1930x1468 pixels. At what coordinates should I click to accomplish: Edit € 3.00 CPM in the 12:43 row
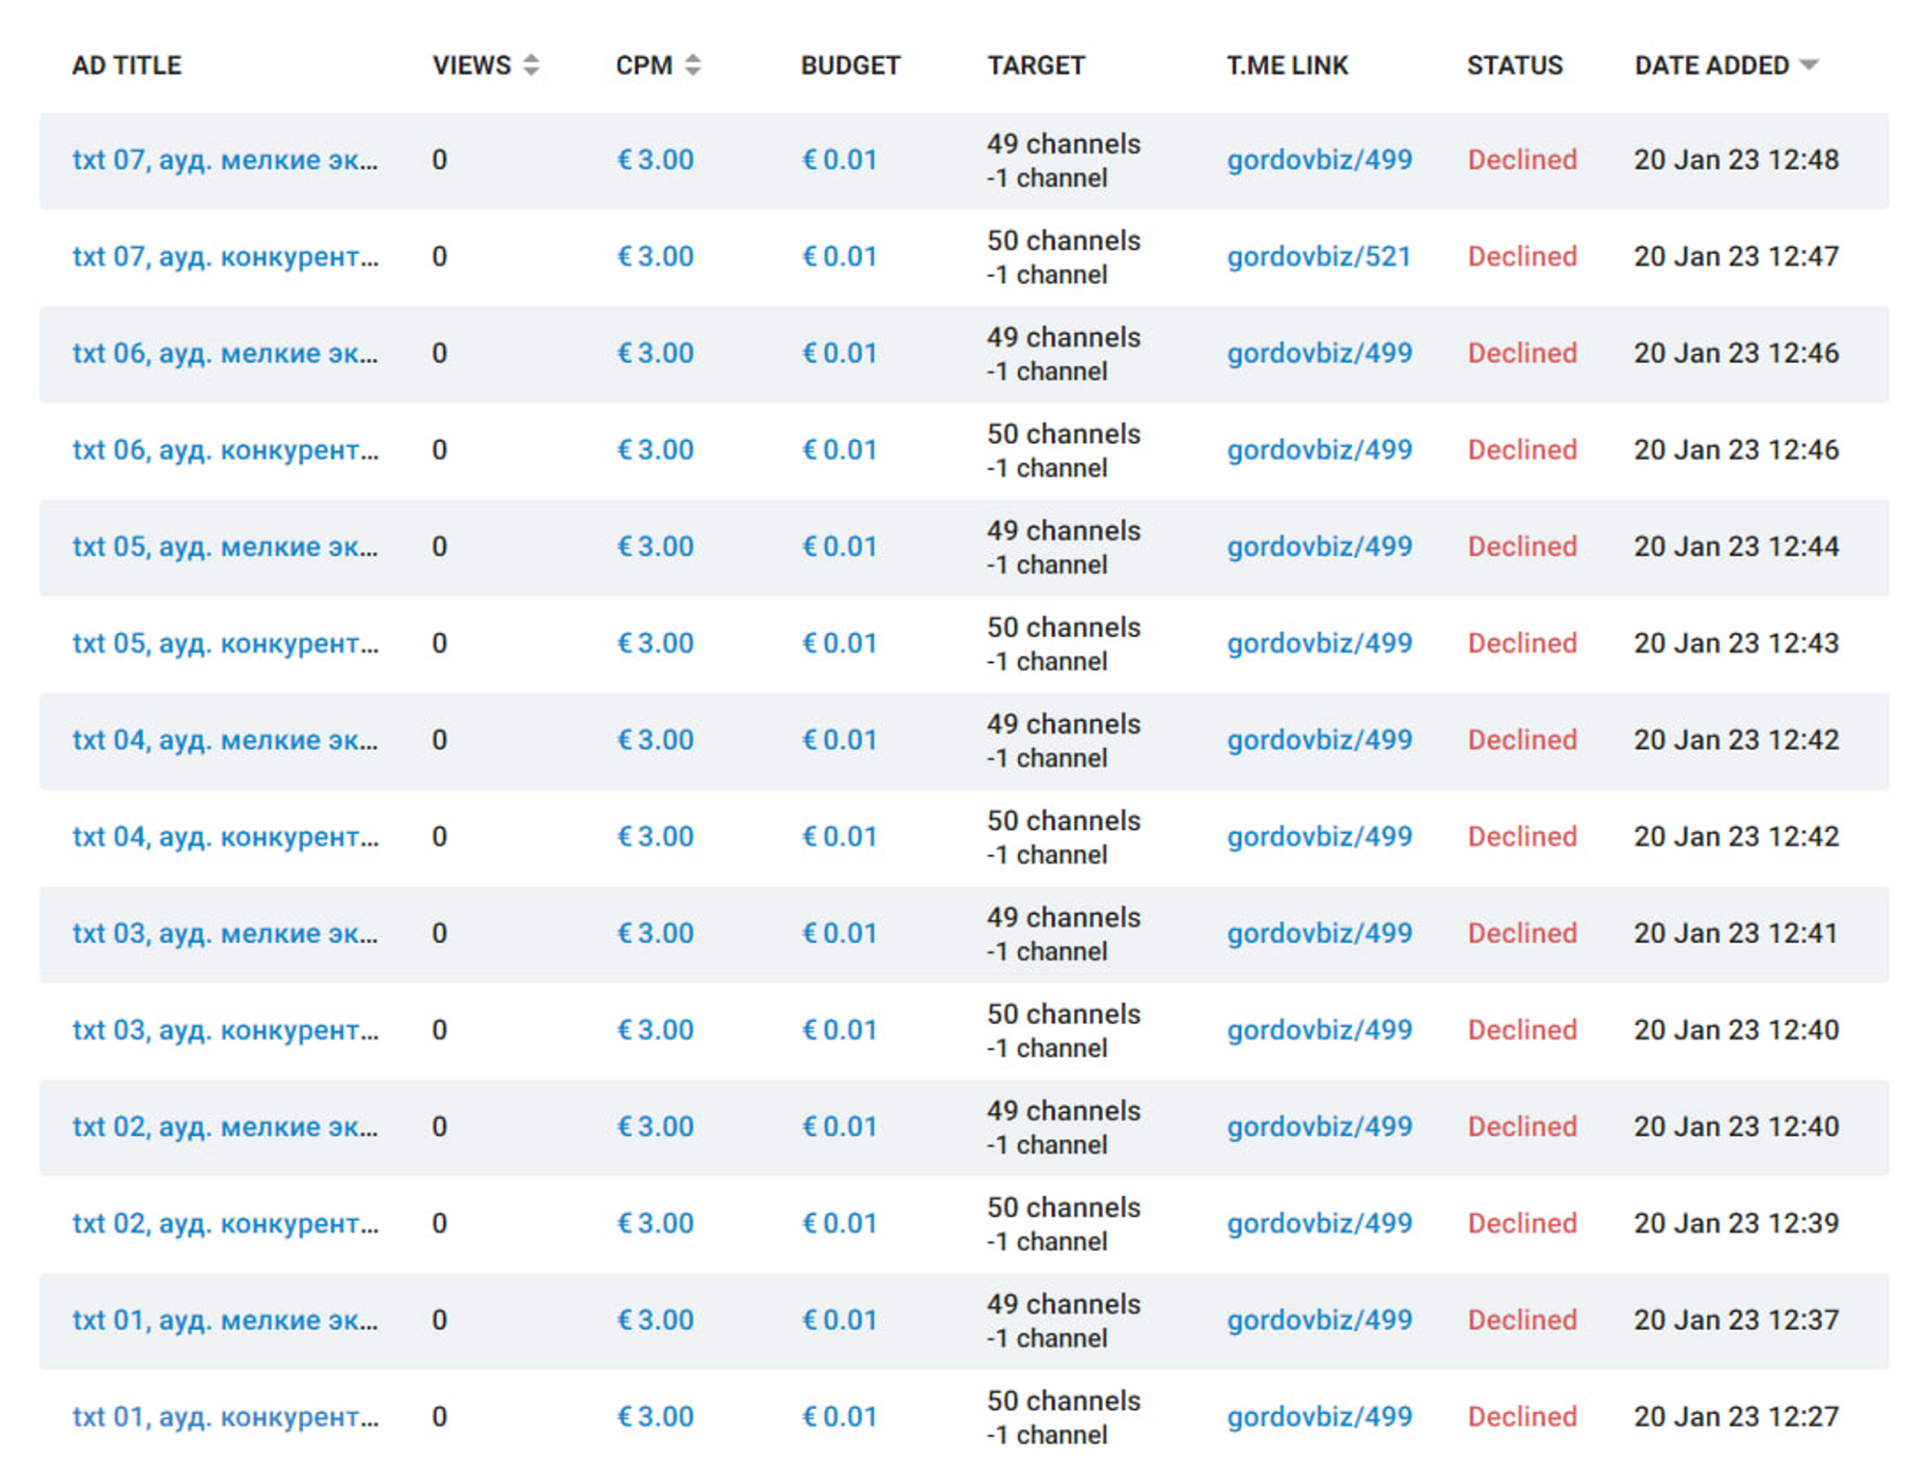pyautogui.click(x=655, y=643)
